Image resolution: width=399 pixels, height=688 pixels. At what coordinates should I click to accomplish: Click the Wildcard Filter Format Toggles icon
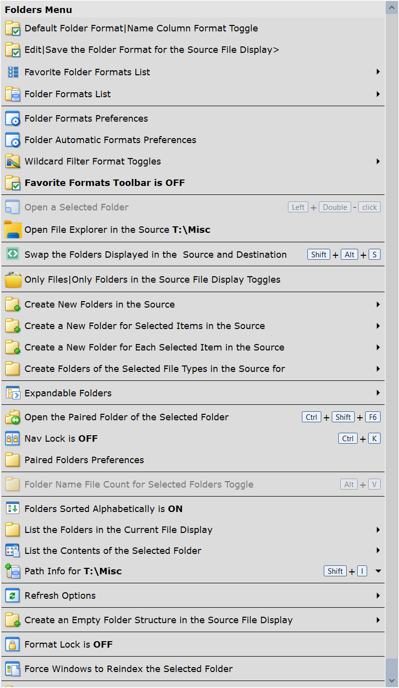coord(12,162)
